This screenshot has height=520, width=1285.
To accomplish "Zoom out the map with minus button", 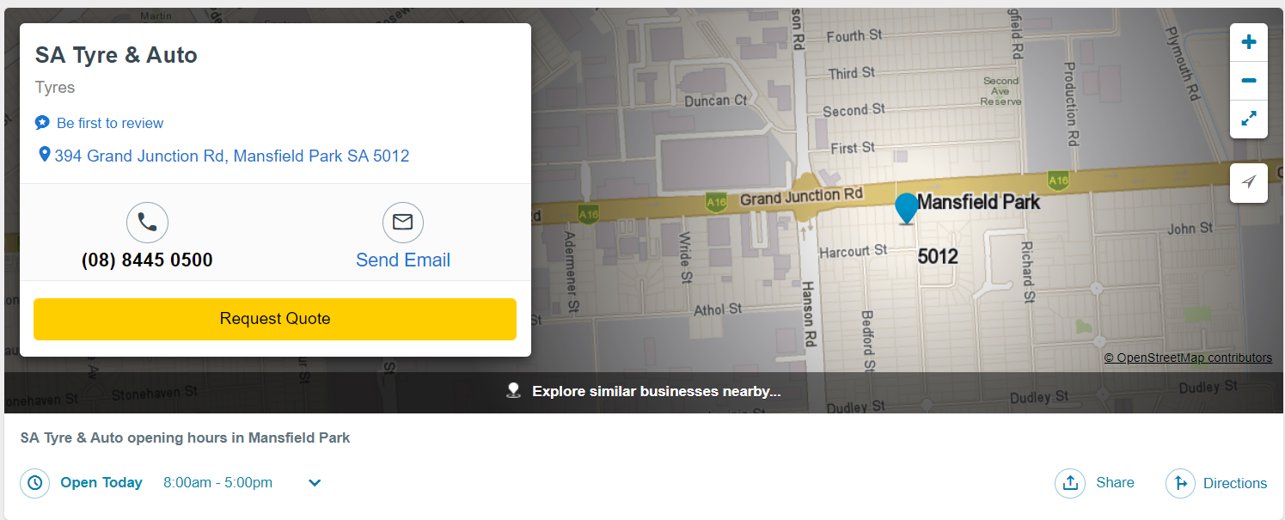I will 1249,81.
